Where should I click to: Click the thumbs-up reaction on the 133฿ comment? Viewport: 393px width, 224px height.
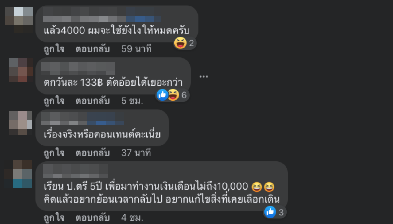162,95
